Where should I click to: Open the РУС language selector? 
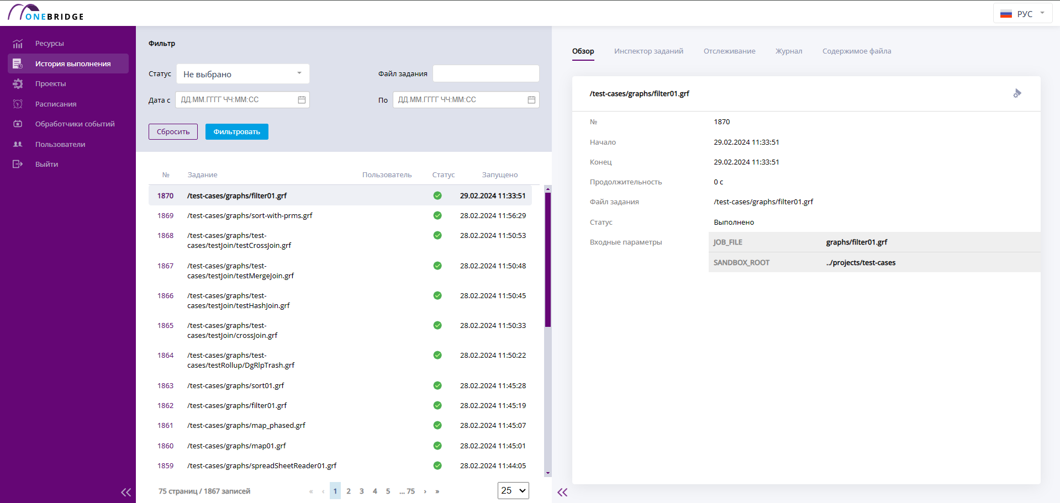[x=1022, y=14]
